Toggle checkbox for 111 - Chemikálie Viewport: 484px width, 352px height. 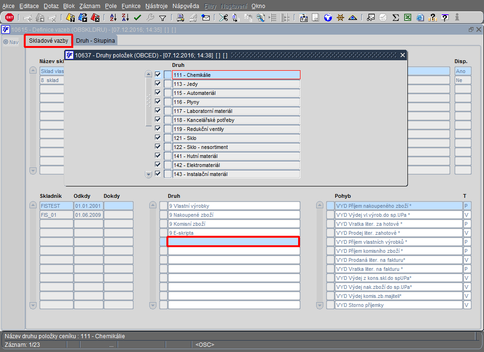(158, 74)
